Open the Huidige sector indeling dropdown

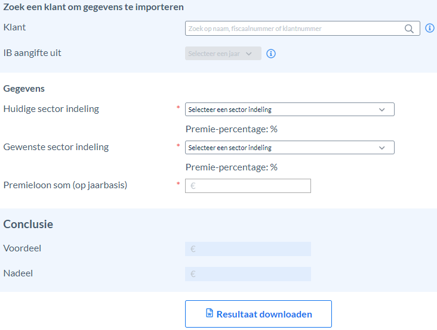[290, 110]
